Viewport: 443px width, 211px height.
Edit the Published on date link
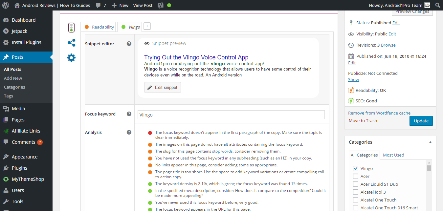tap(352, 63)
